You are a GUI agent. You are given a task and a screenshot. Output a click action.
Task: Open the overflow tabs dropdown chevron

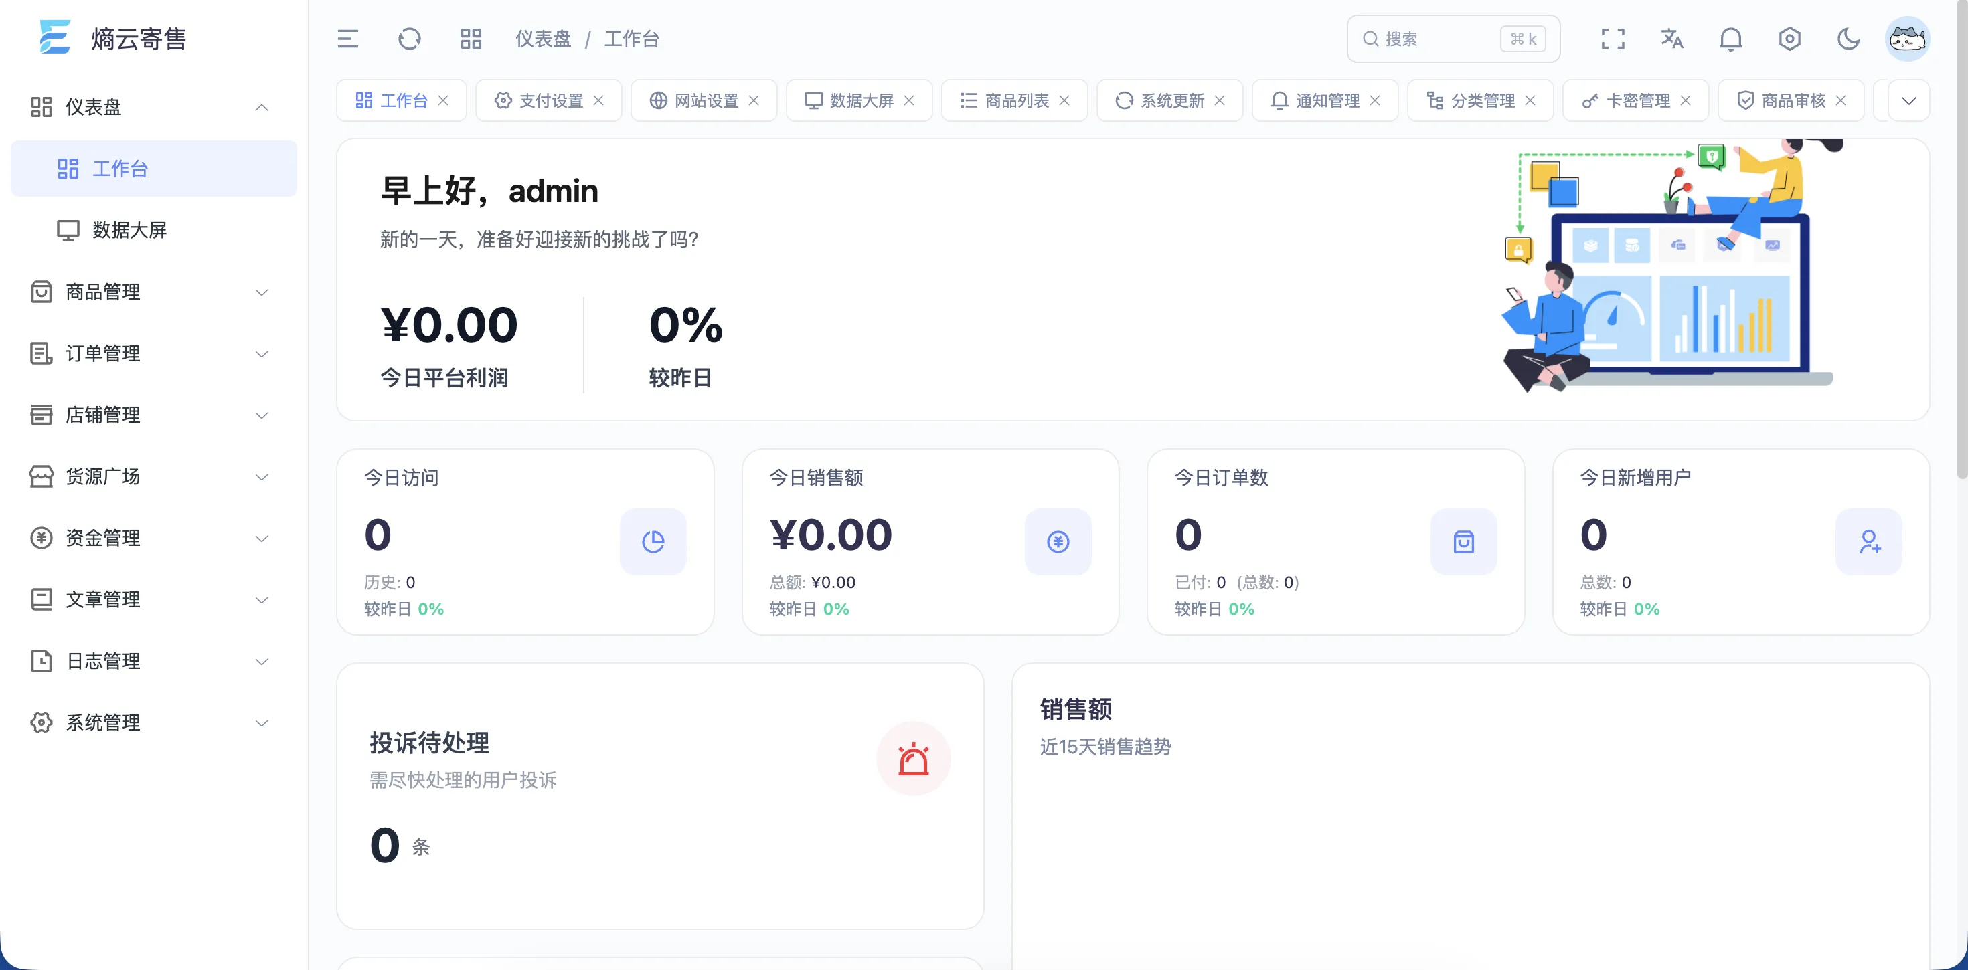pyautogui.click(x=1908, y=100)
